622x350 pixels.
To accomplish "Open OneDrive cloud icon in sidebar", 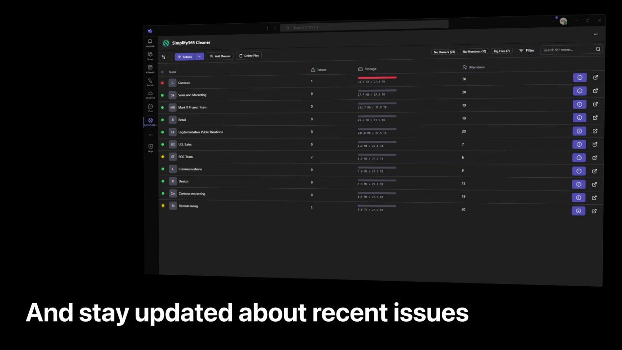I will [150, 94].
